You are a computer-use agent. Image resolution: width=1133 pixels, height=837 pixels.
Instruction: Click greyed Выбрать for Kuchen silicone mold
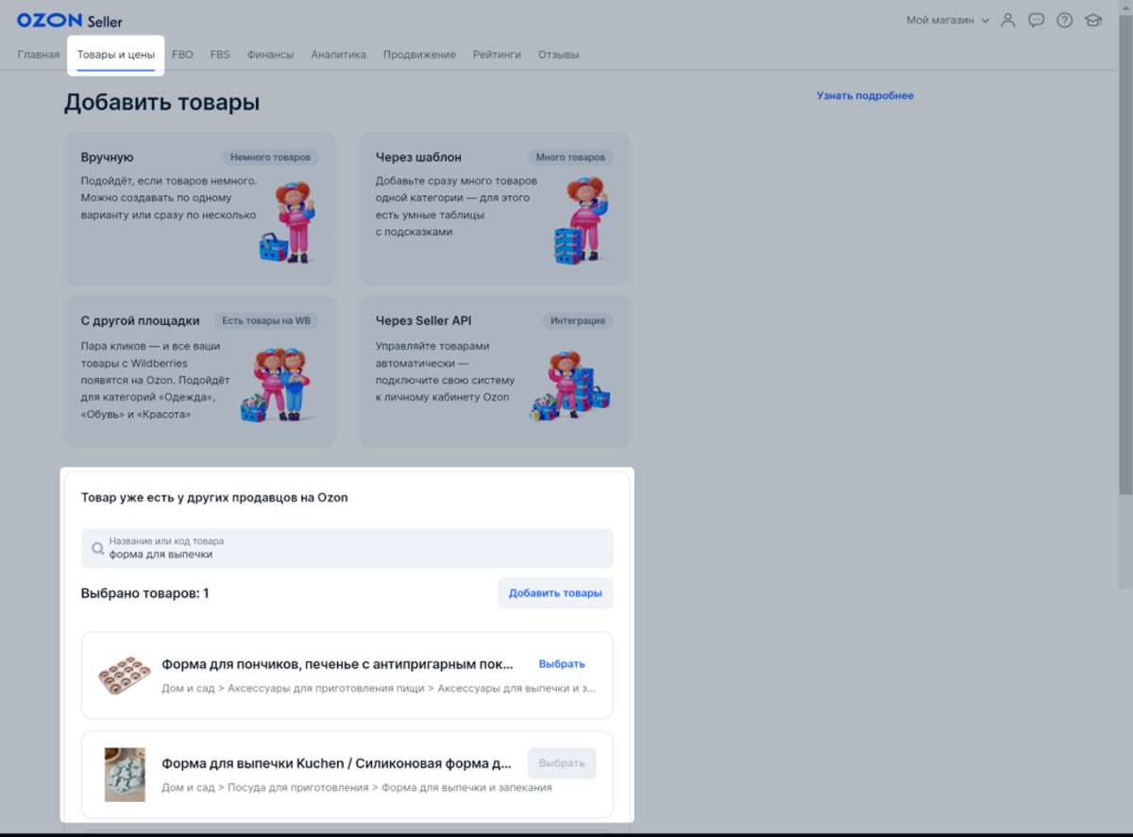click(562, 763)
